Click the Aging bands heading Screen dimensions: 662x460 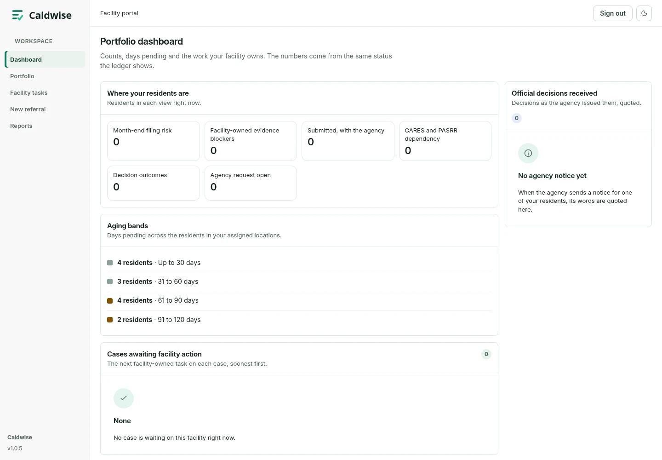tap(128, 226)
